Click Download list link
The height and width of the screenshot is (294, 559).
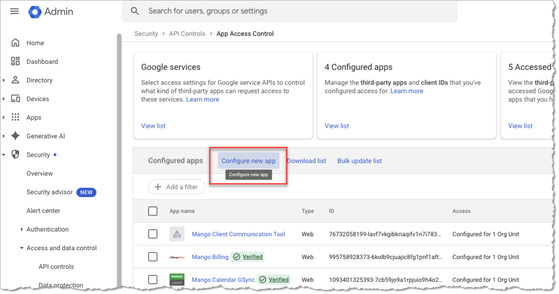pyautogui.click(x=306, y=161)
